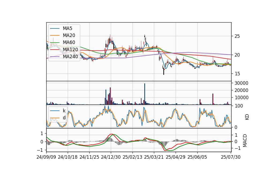Click the MA120 legend label

(x=70, y=49)
